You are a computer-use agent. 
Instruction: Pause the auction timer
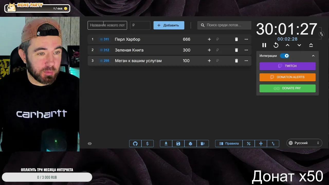tap(264, 45)
